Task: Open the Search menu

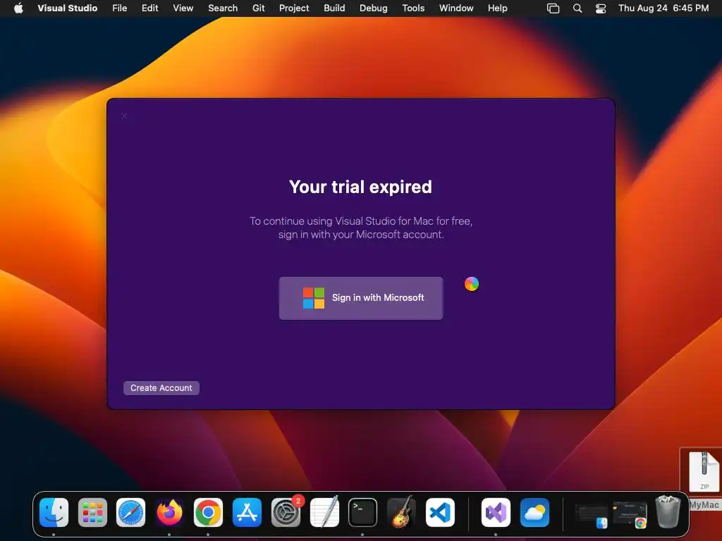Action: coord(223,8)
